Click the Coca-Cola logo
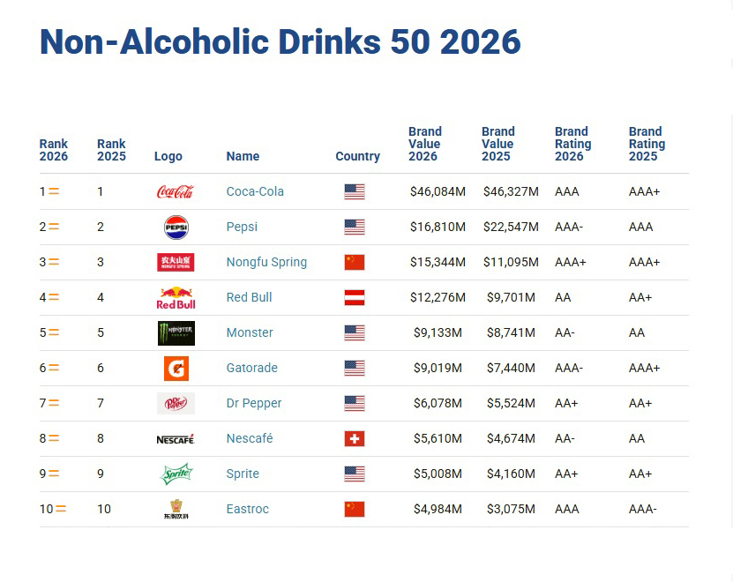Viewport: 733px width, 582px height. click(176, 191)
